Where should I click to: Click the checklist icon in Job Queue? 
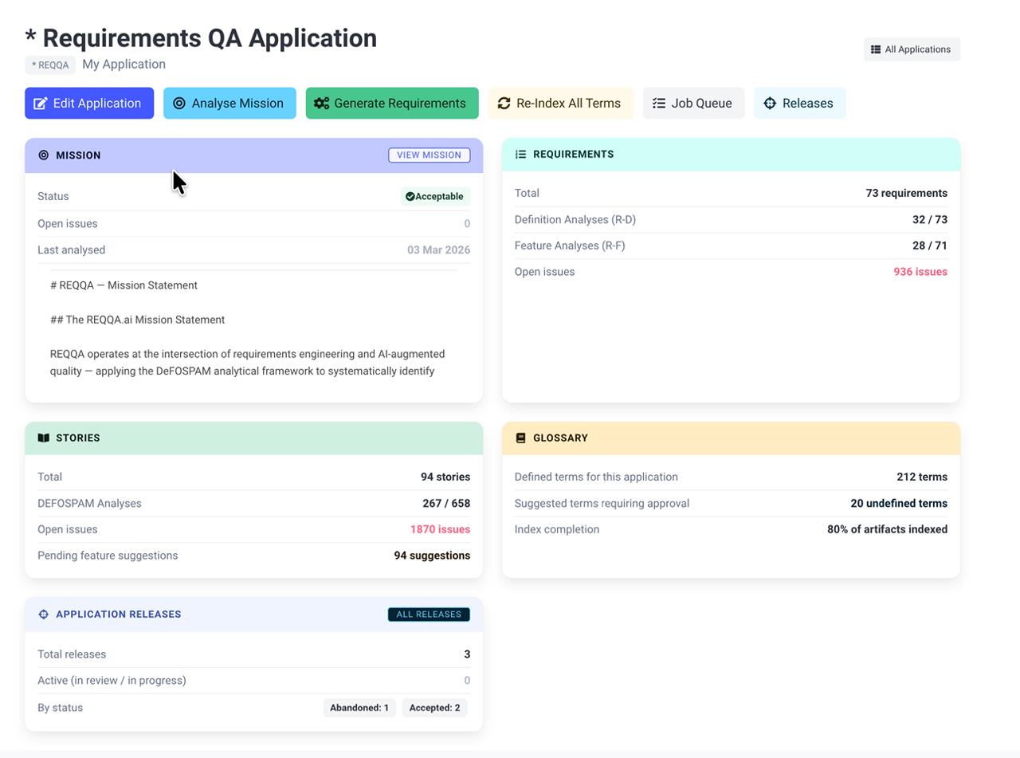(659, 104)
